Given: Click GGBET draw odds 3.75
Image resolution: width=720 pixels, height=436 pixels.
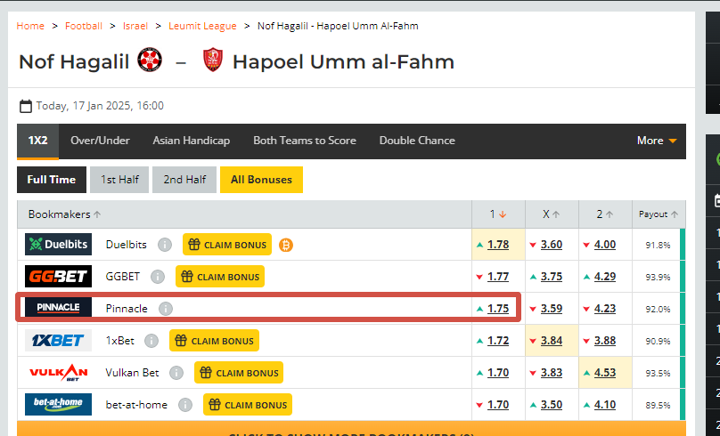Looking at the screenshot, I should [x=552, y=277].
